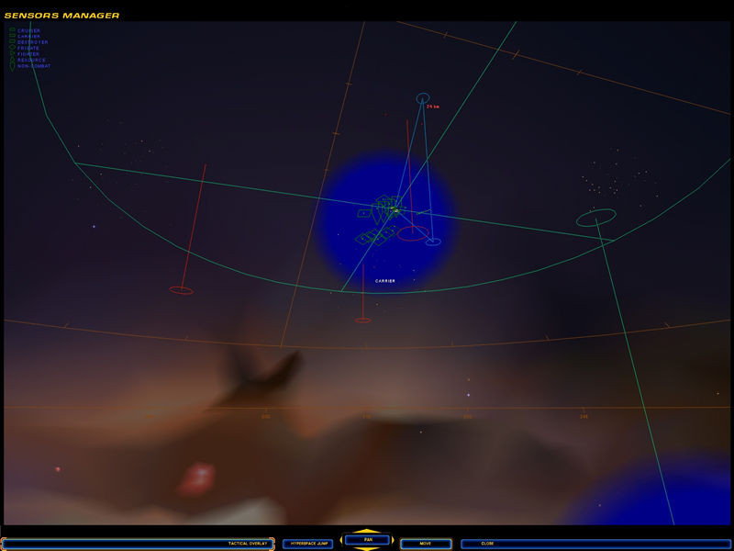This screenshot has width=734, height=551.
Task: Click the Frigate diamond legend icon
Action: (x=13, y=48)
